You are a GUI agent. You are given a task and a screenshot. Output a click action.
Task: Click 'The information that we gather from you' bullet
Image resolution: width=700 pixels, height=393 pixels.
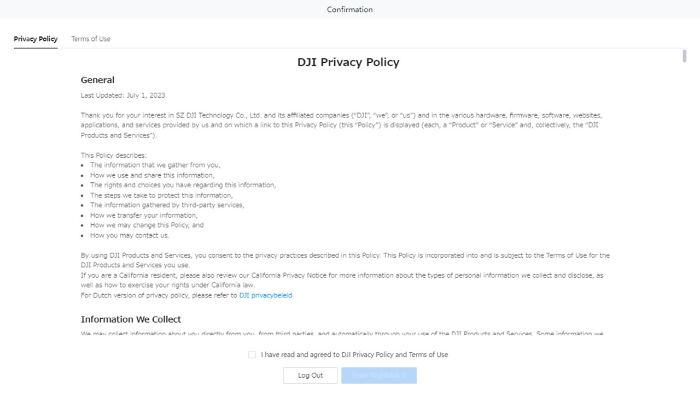pyautogui.click(x=155, y=165)
